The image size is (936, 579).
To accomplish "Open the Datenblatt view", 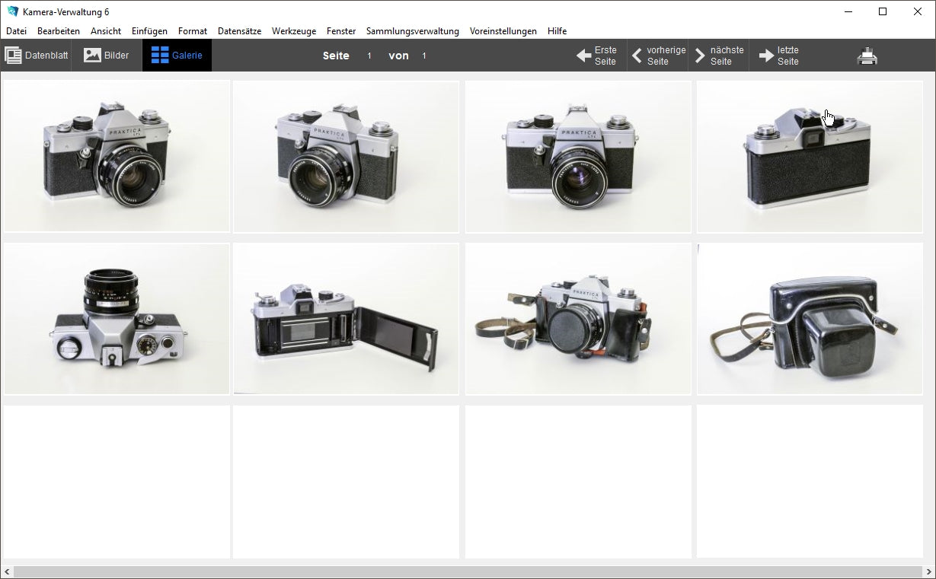I will pyautogui.click(x=37, y=56).
